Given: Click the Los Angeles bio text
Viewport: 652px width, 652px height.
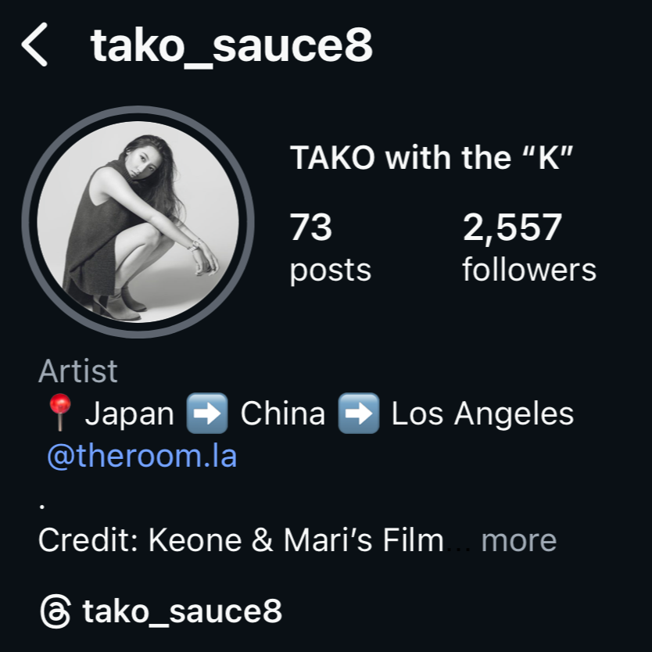Looking at the screenshot, I should 482,414.
